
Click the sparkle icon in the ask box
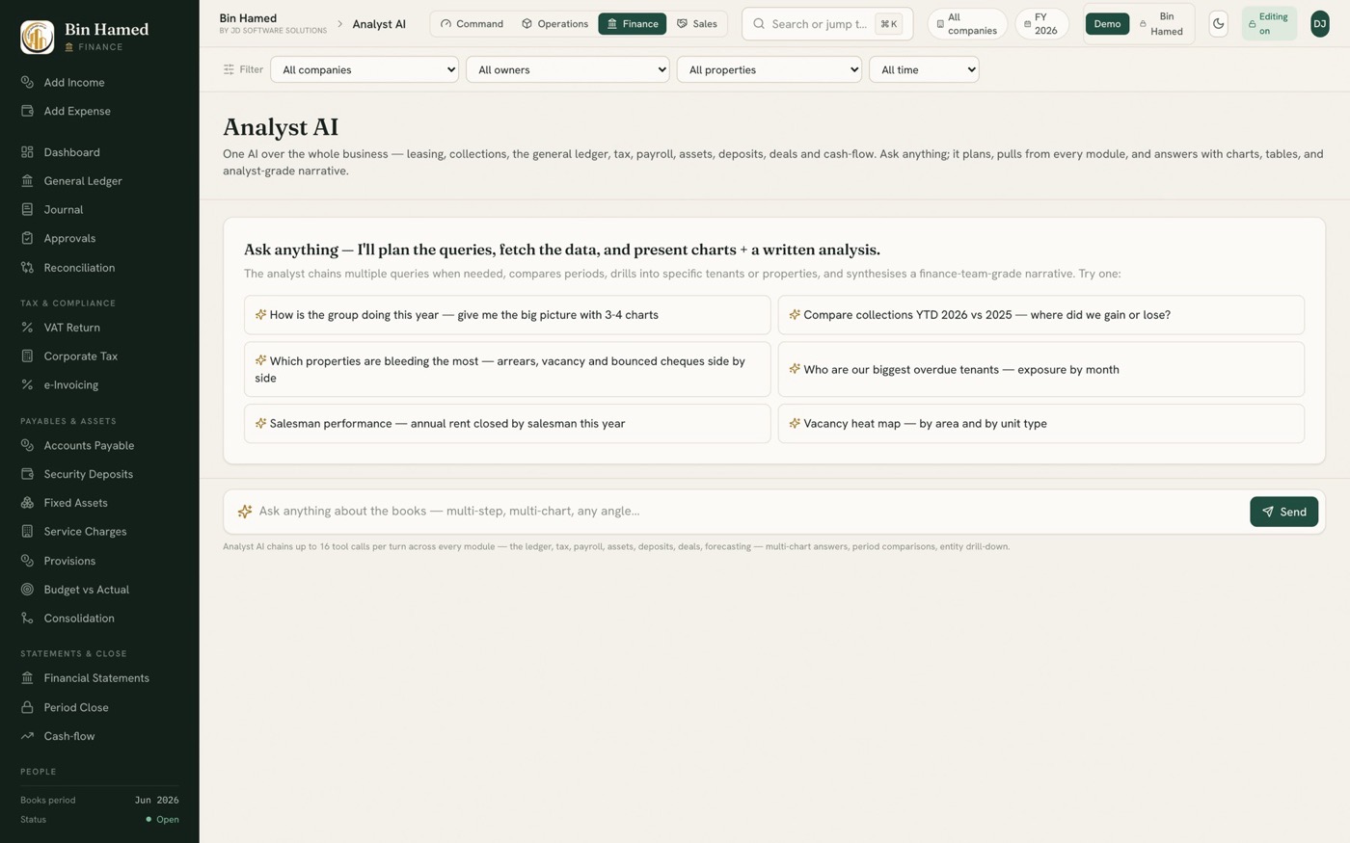[245, 512]
